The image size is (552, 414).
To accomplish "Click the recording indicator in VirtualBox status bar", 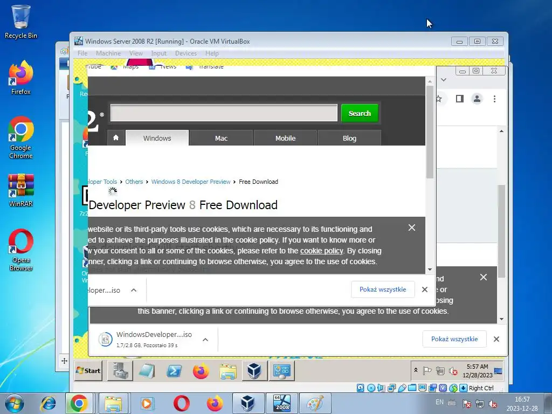I will (432, 388).
